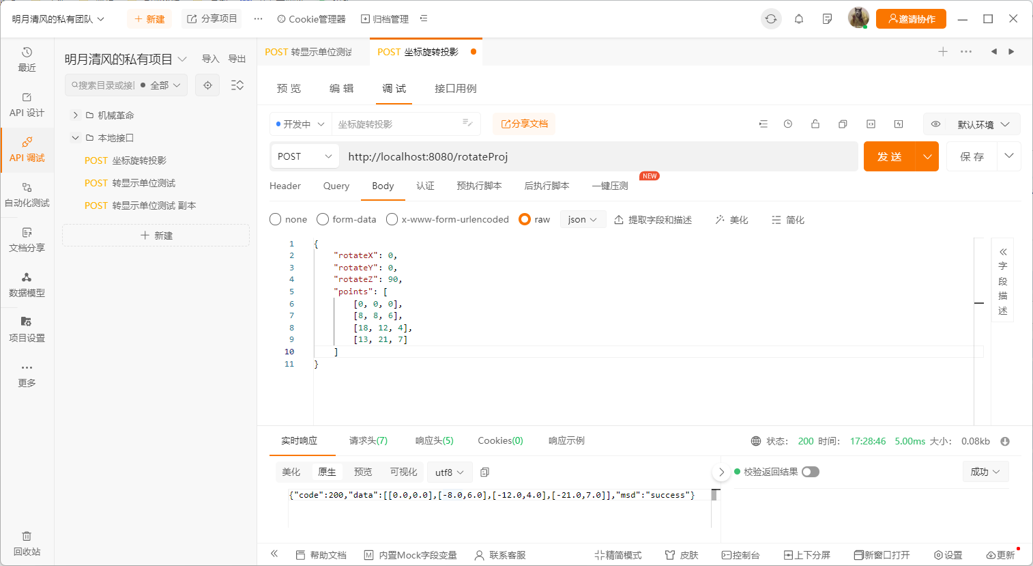Viewport: 1033px width, 566px height.
Task: Add a new tab with plus icon
Action: [x=943, y=52]
